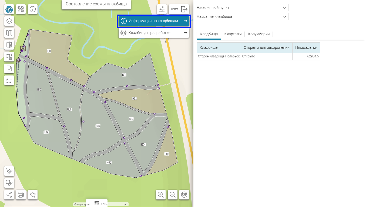The width and height of the screenshot is (369, 207).
Task: Click the share map icon
Action: point(9,195)
